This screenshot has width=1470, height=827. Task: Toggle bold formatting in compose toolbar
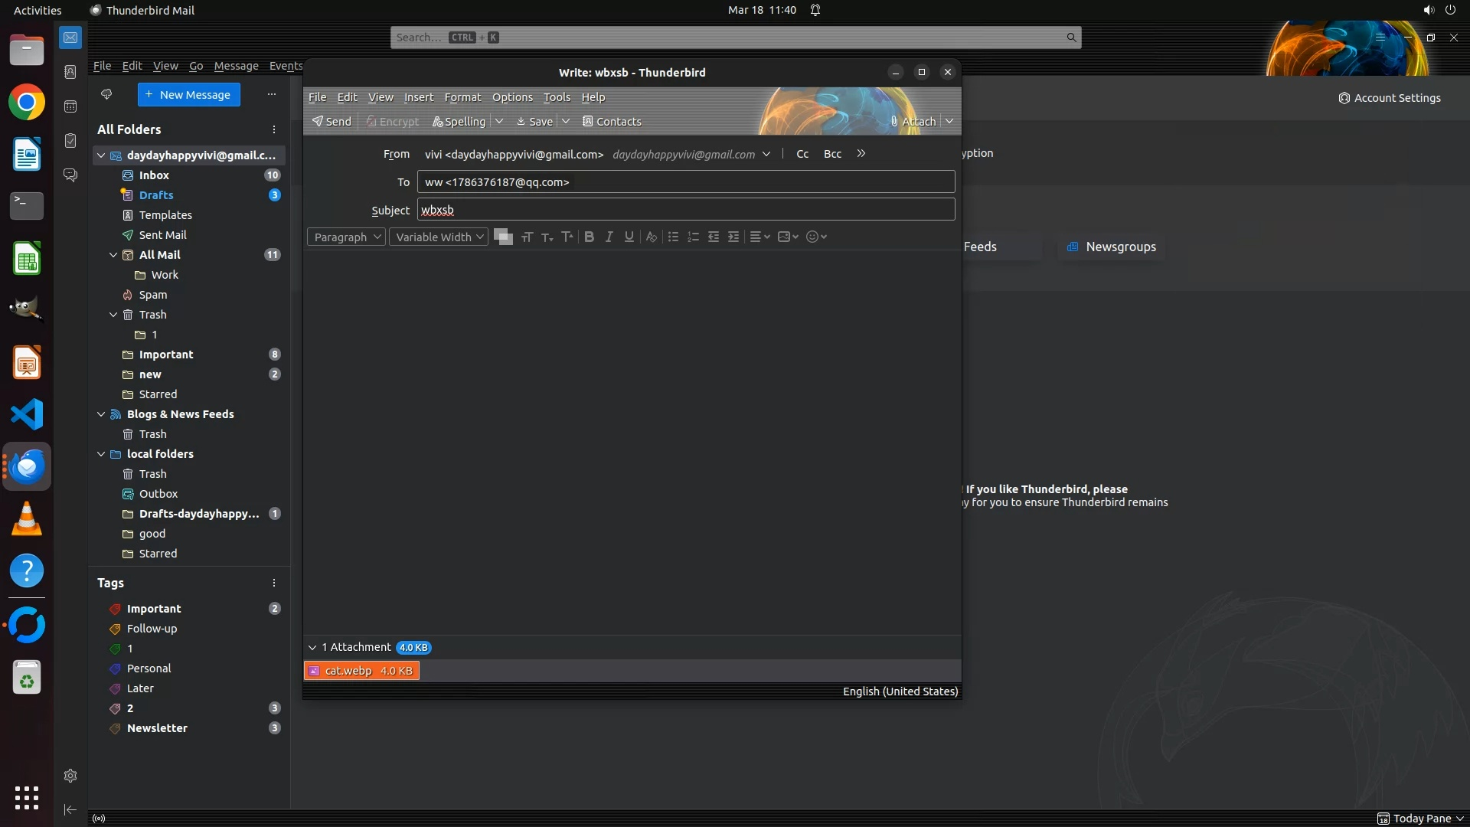click(x=589, y=237)
